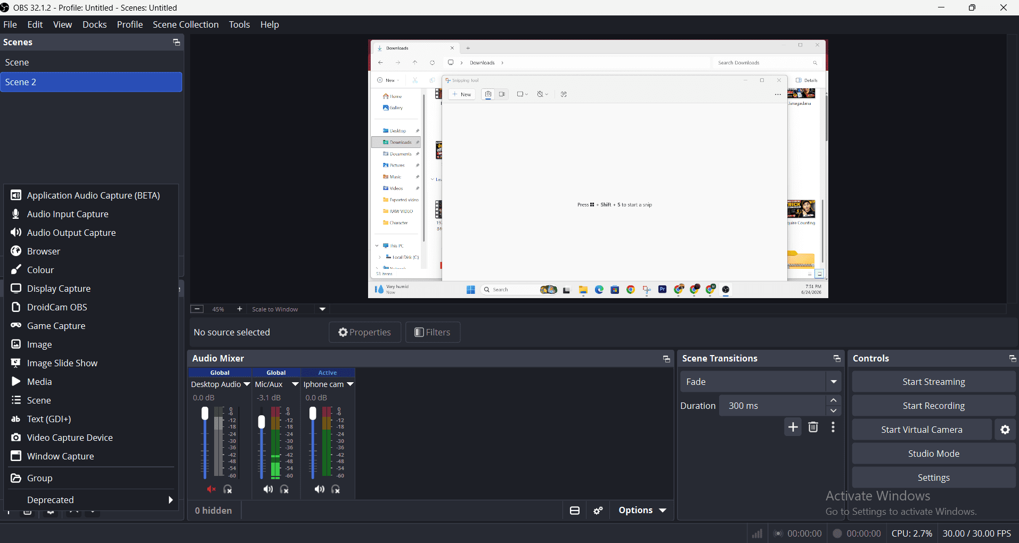Unmute the Desktop Audio speaker icon
Viewport: 1019px width, 543px height.
pyautogui.click(x=211, y=489)
